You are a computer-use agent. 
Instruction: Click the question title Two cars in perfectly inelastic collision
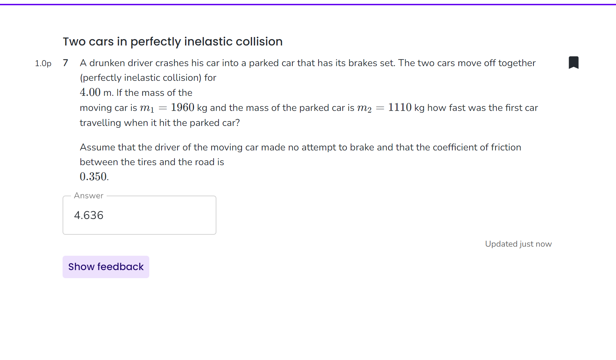click(x=172, y=42)
